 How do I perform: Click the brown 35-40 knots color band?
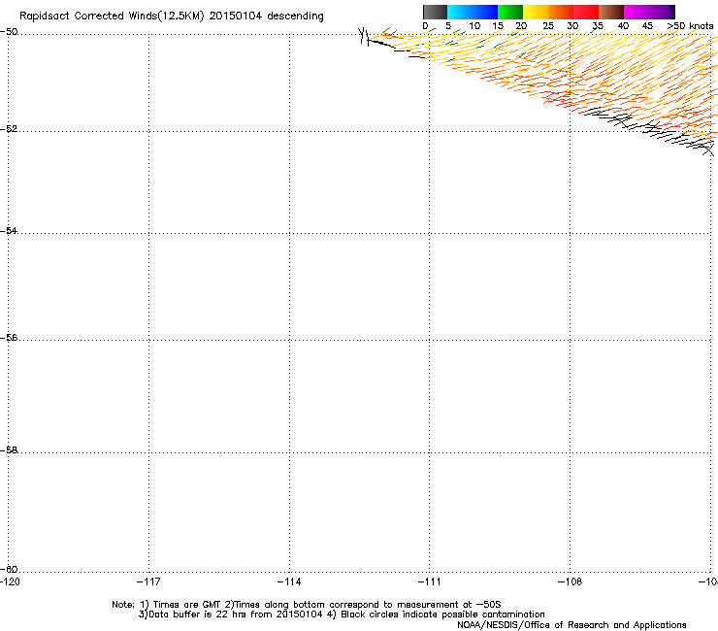click(611, 12)
